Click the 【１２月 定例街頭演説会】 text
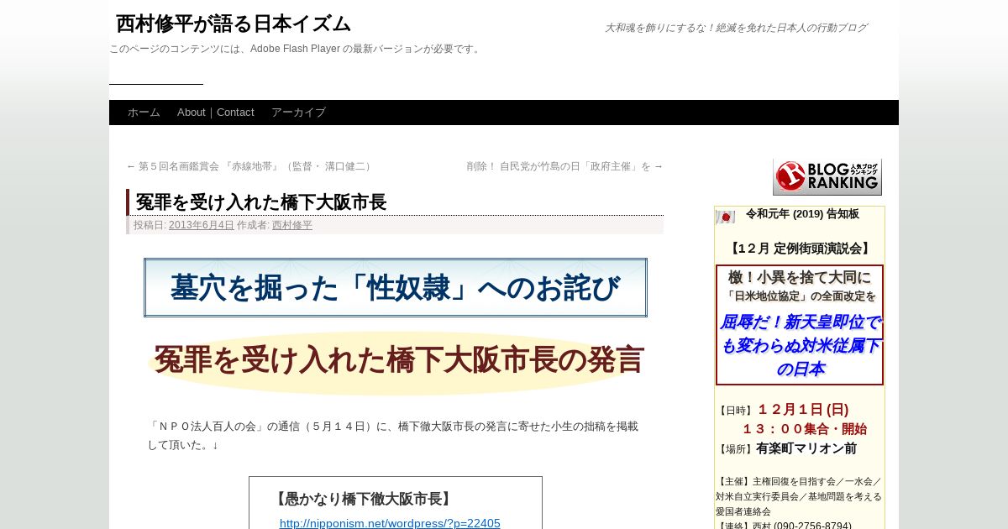The height and width of the screenshot is (529, 1008). point(800,249)
